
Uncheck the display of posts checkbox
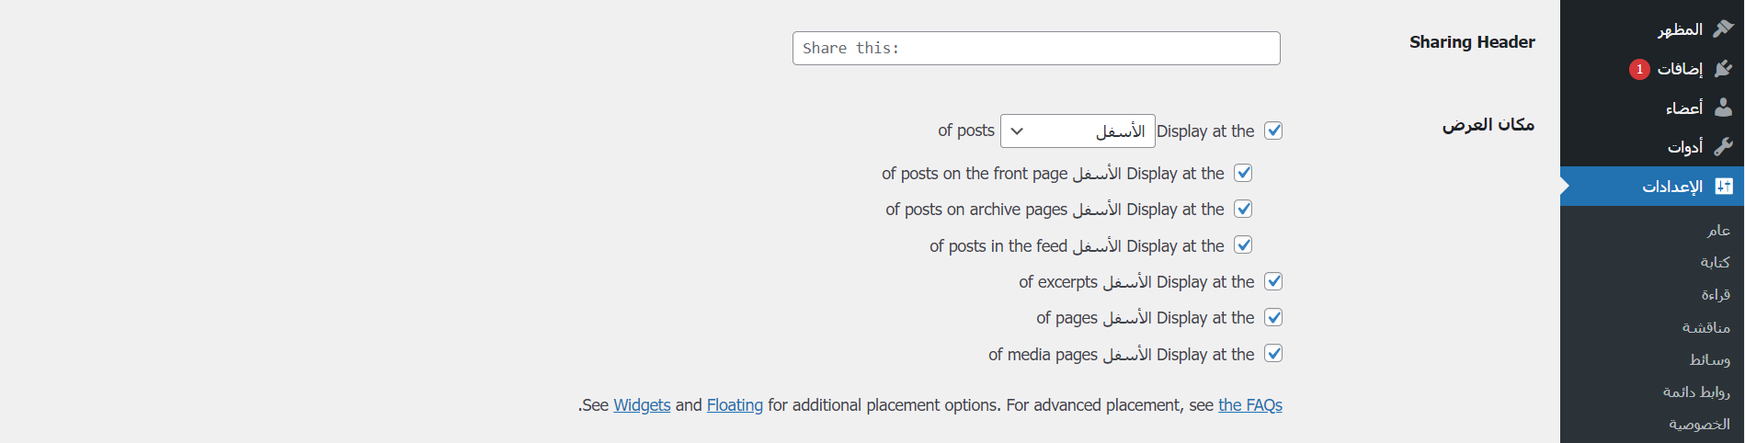[1273, 131]
